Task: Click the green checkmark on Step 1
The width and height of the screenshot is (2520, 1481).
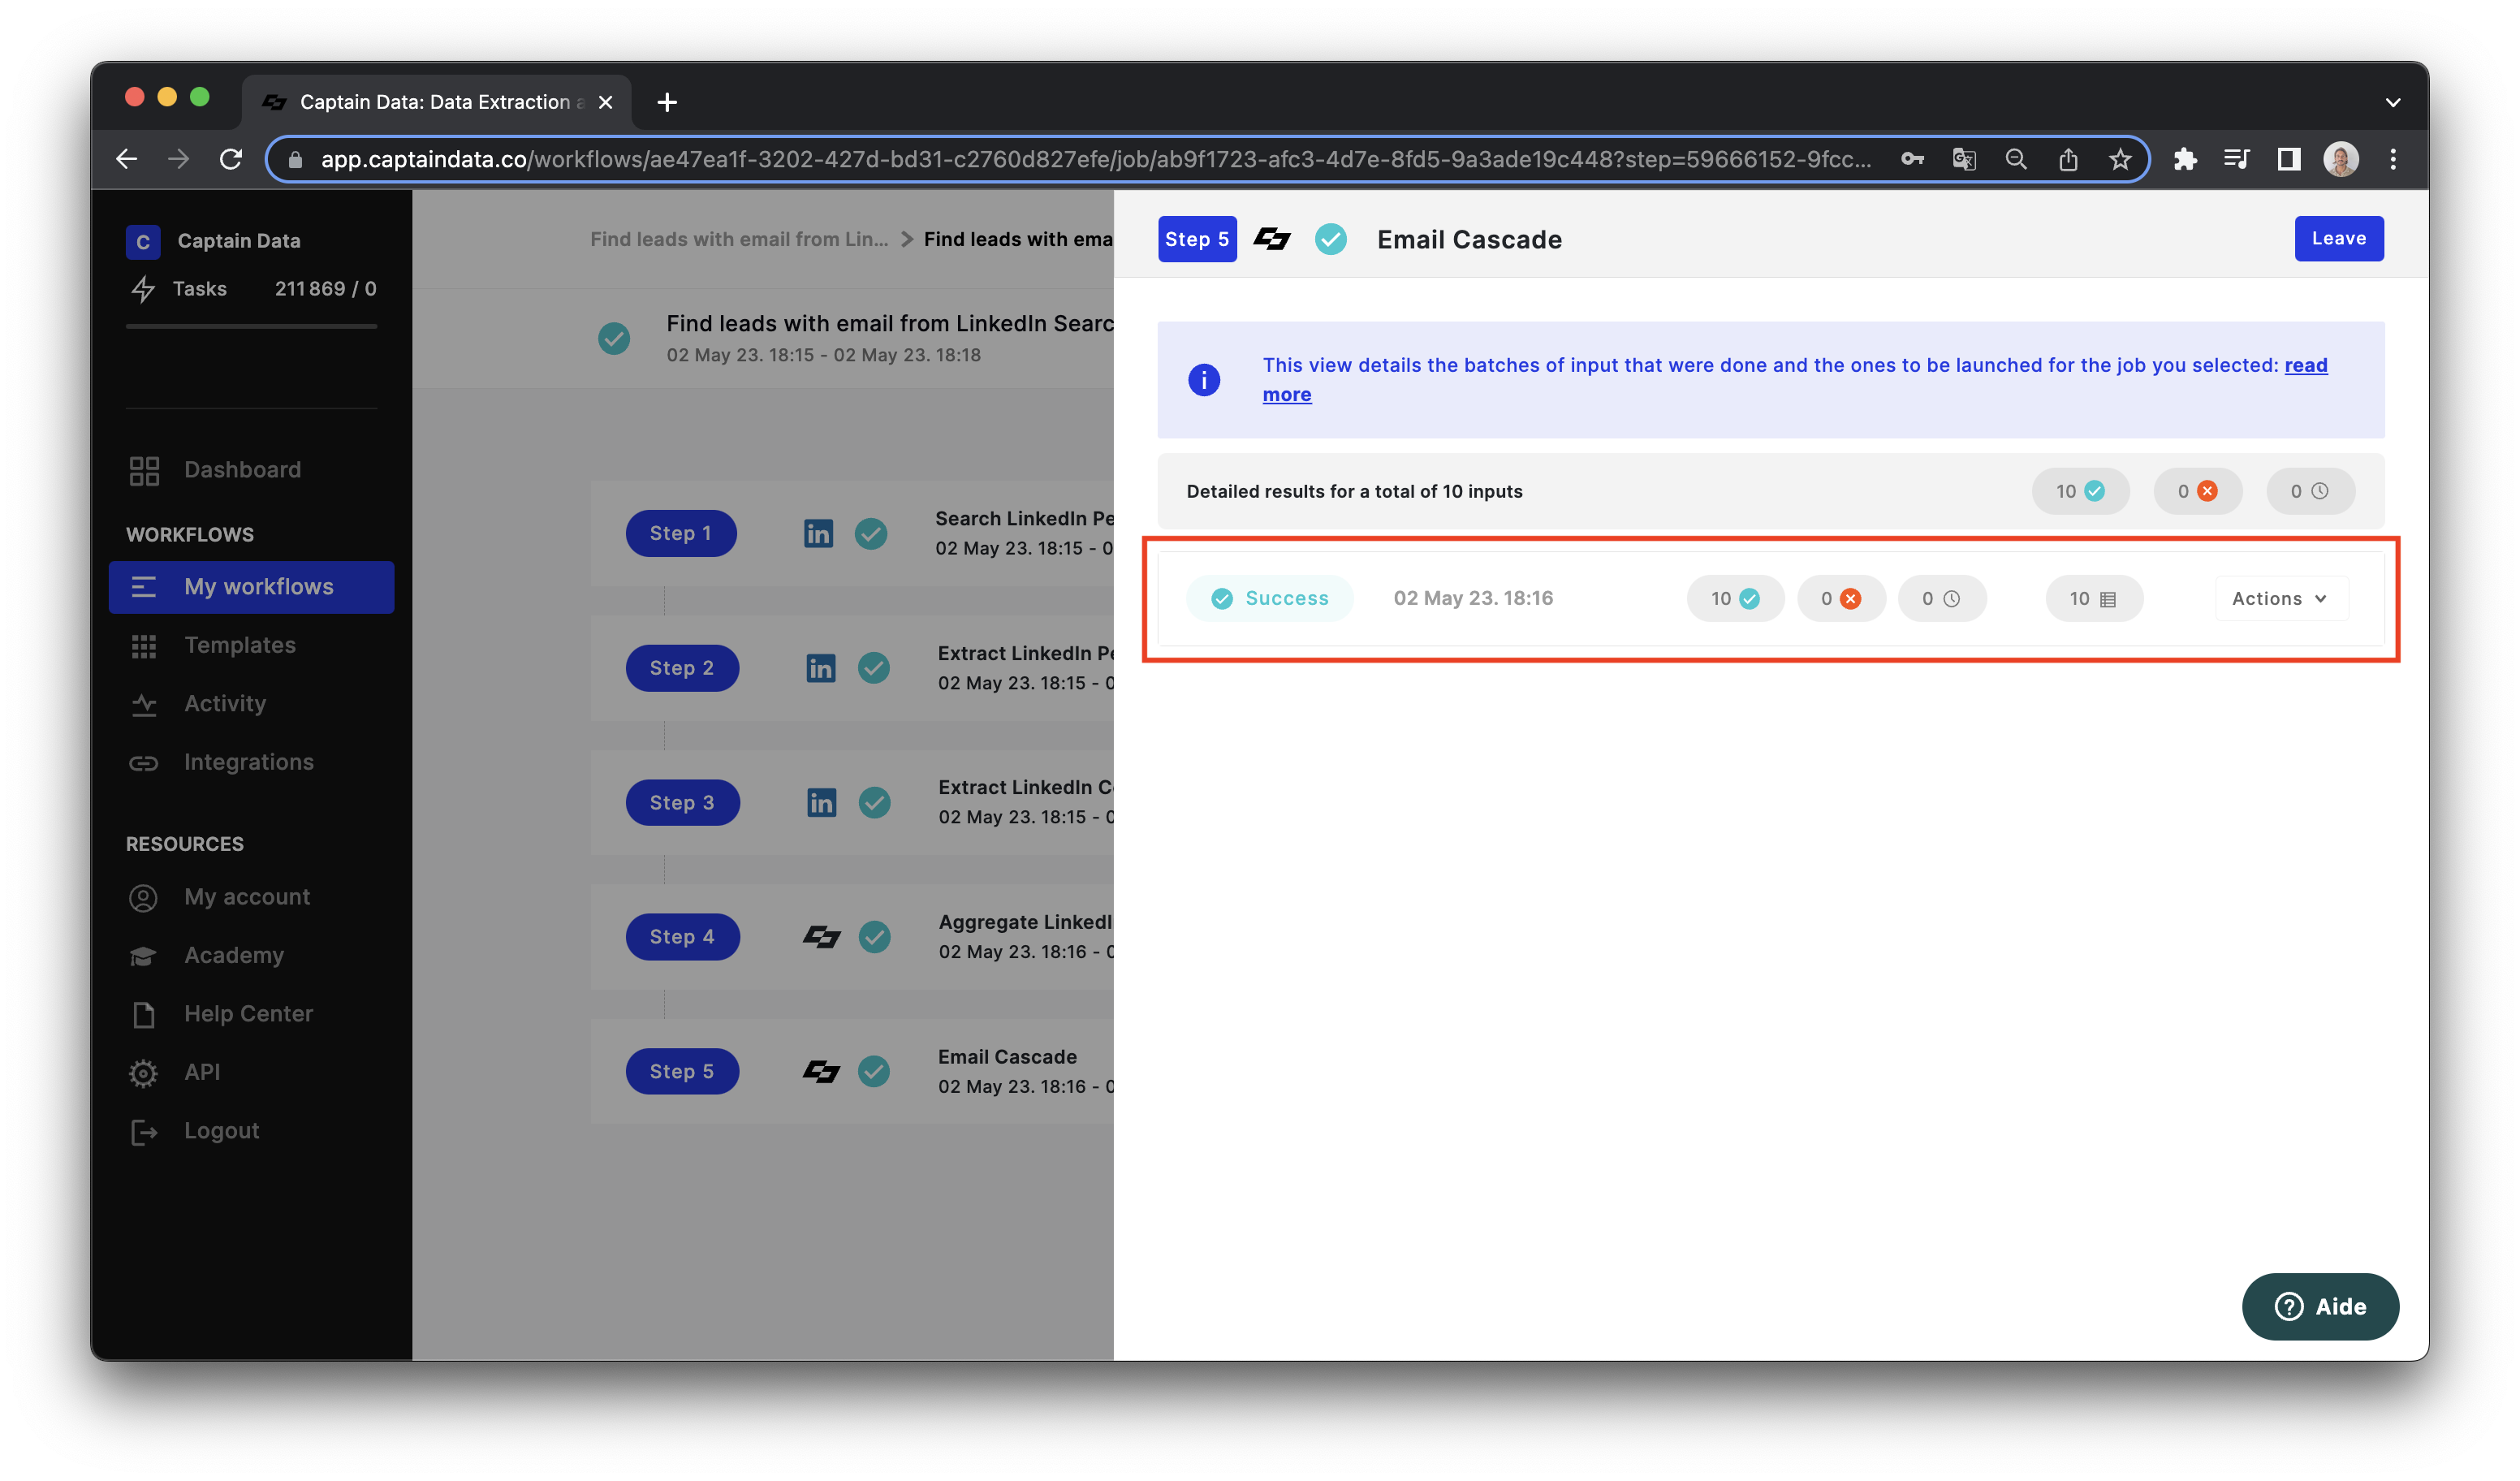Action: [871, 533]
